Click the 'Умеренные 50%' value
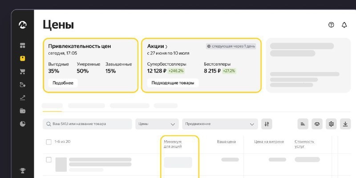 tap(83, 71)
